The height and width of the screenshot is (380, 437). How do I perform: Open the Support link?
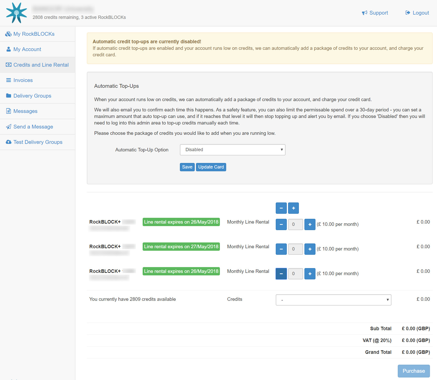pos(375,13)
